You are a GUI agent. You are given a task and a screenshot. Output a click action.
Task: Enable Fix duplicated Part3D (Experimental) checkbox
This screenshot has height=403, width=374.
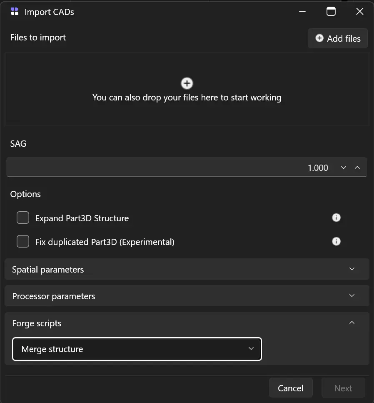click(23, 242)
